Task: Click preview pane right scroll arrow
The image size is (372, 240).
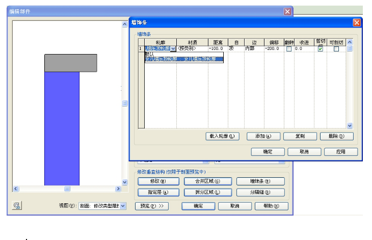Action: click(x=118, y=189)
